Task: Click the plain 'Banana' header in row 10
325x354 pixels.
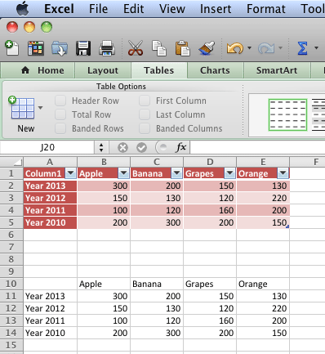Action: (157, 284)
